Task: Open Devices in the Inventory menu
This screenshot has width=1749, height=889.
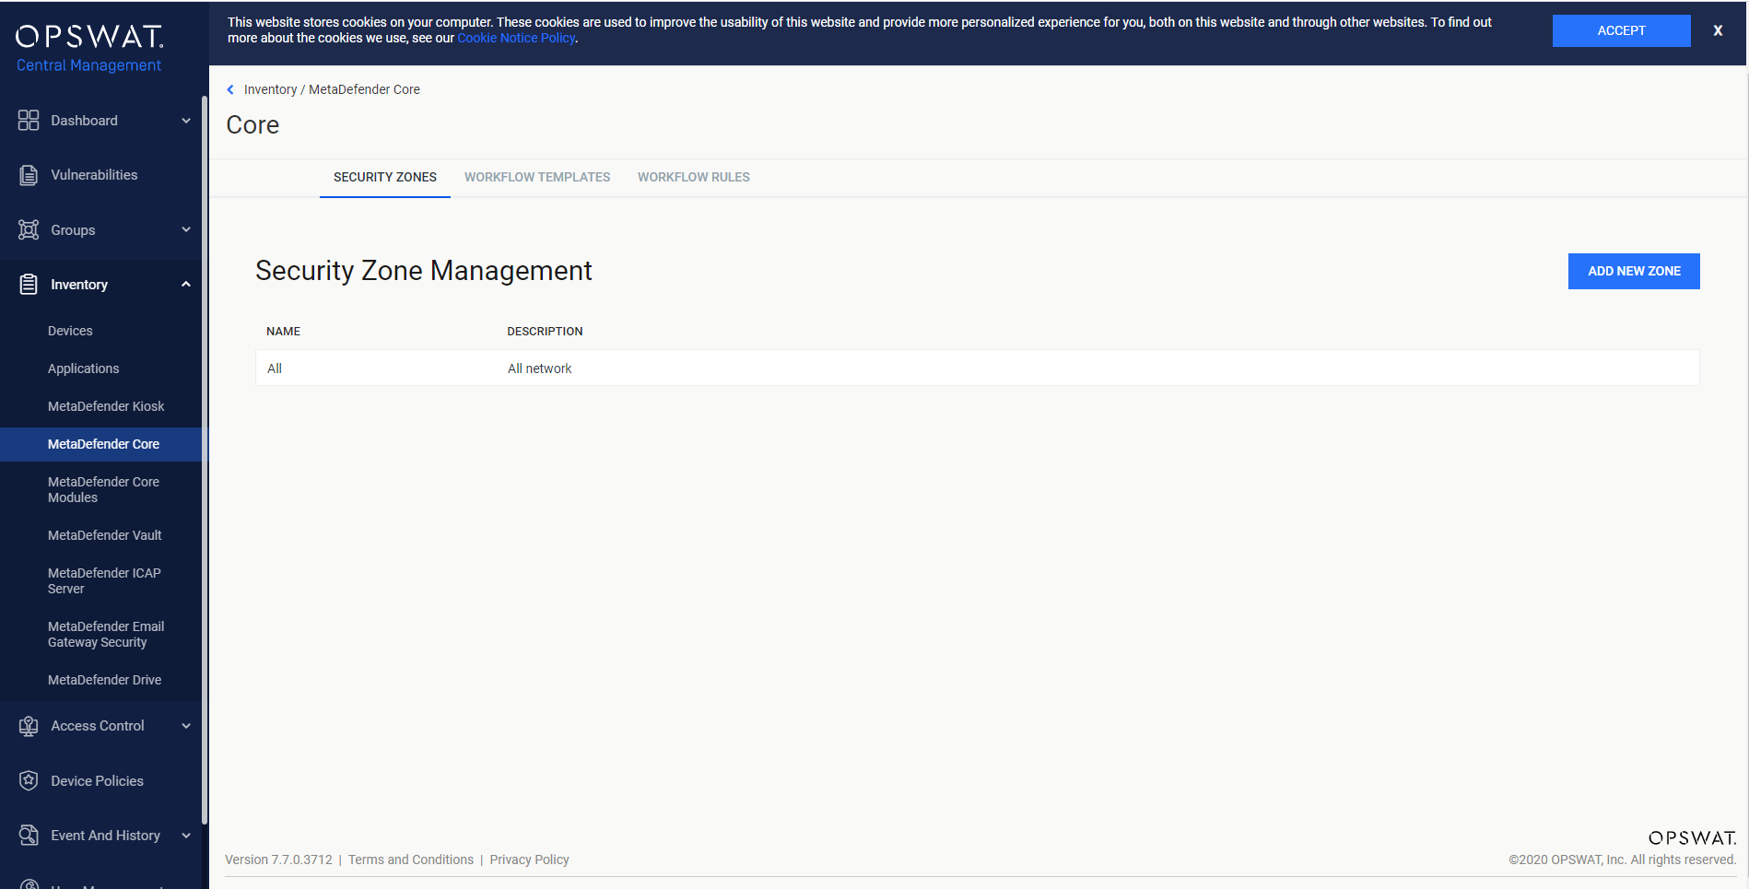Action: pos(70,331)
